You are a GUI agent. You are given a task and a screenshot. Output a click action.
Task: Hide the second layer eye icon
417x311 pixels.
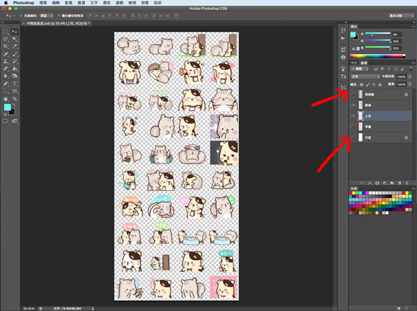coord(353,105)
